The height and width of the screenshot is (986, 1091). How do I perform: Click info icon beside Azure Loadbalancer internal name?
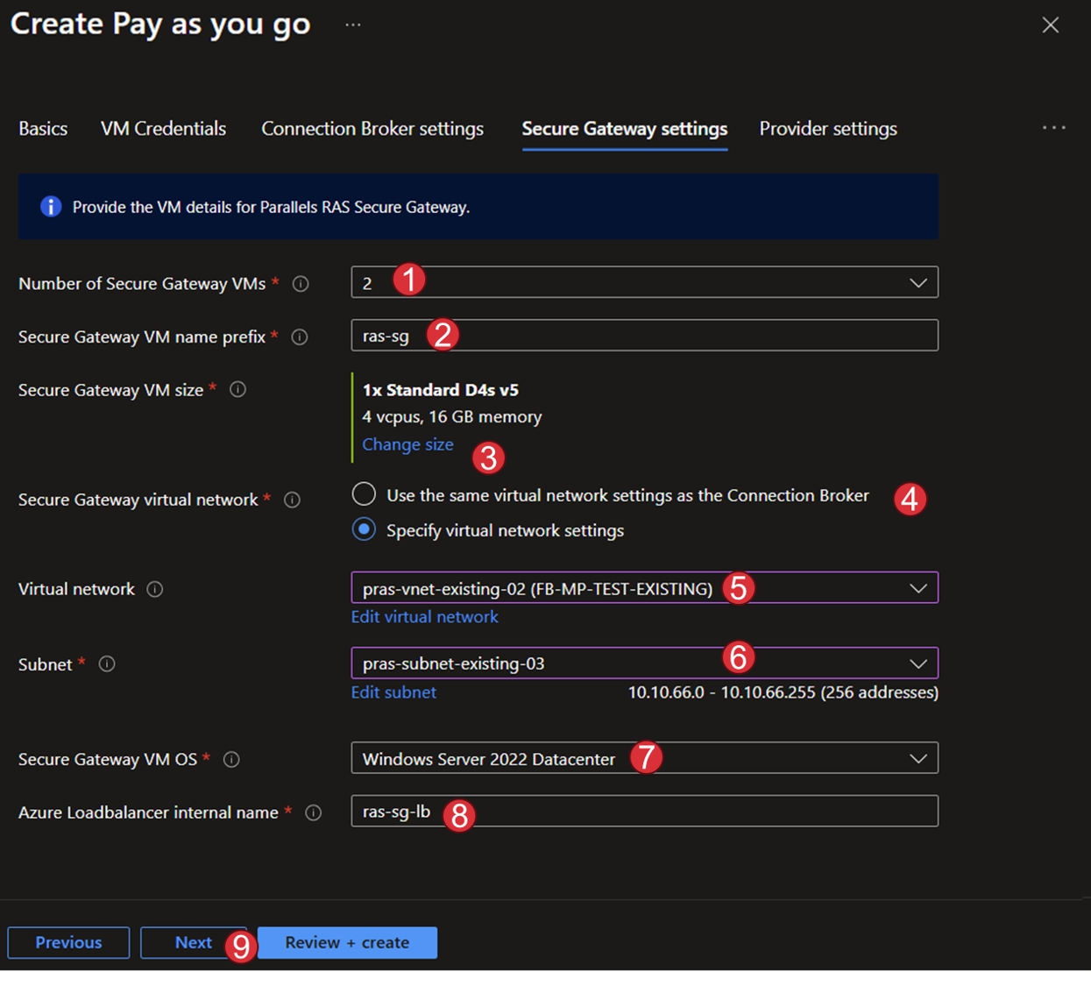(313, 813)
